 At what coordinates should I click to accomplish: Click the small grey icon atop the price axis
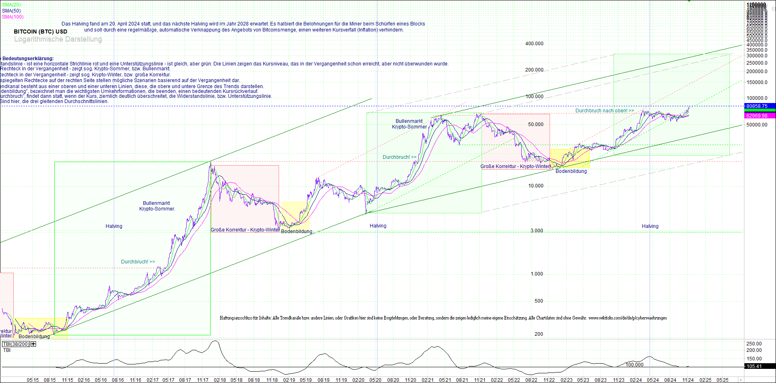774,8
